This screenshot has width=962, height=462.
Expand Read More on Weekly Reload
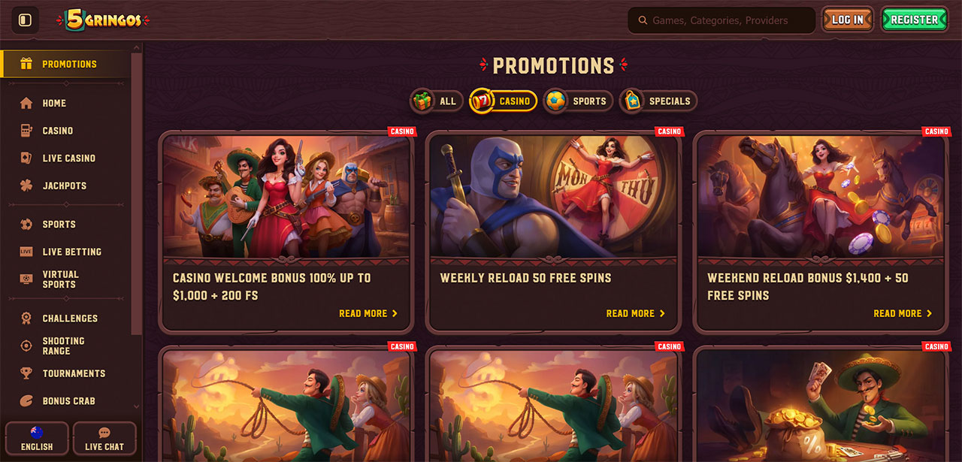coord(636,313)
